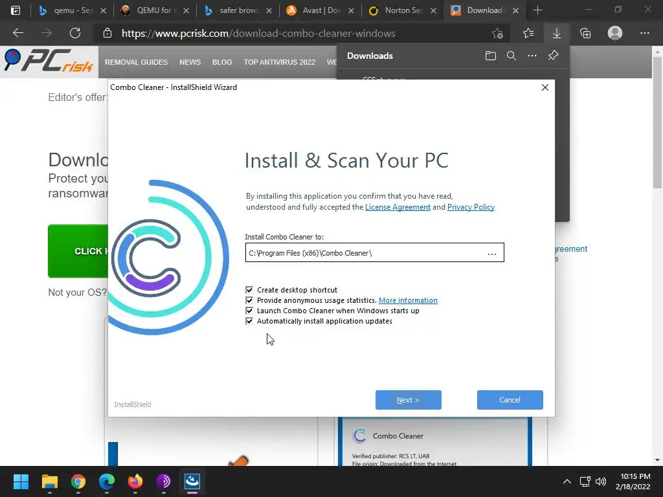Close the Norton Security tab
This screenshot has width=663, height=497.
[x=433, y=10]
